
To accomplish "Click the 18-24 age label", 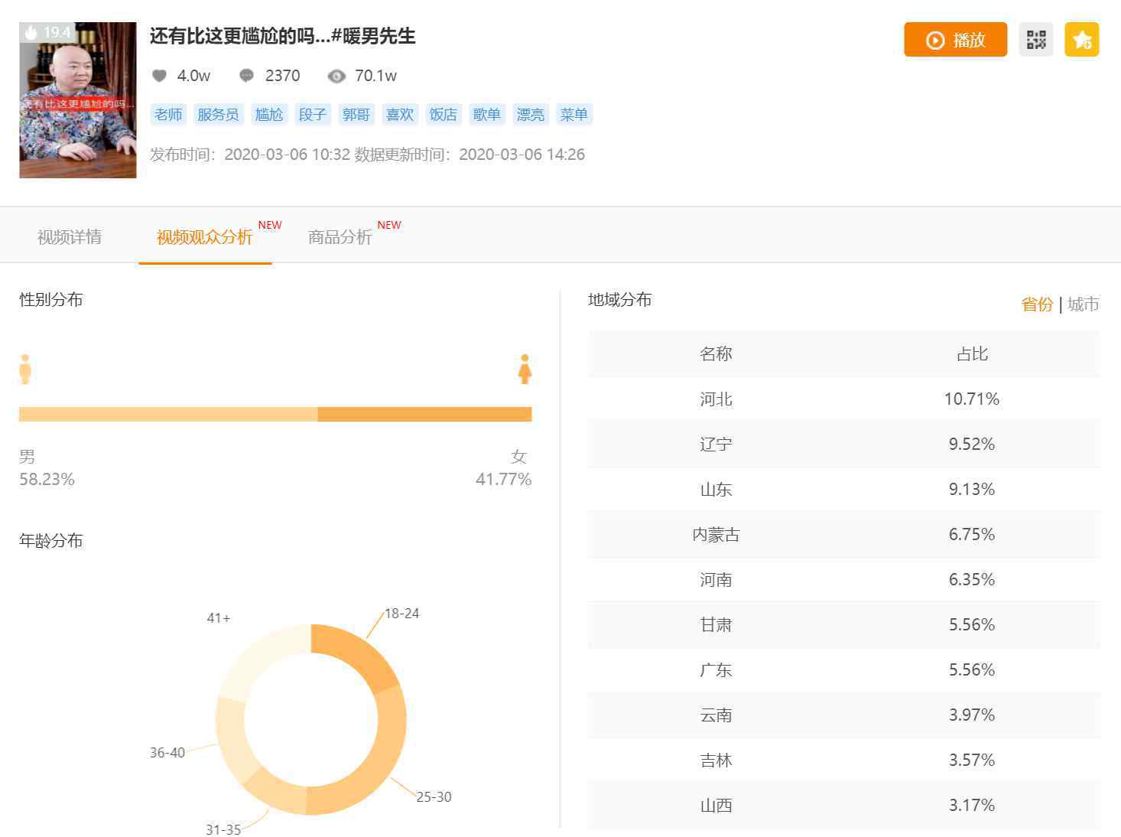I will pyautogui.click(x=401, y=614).
